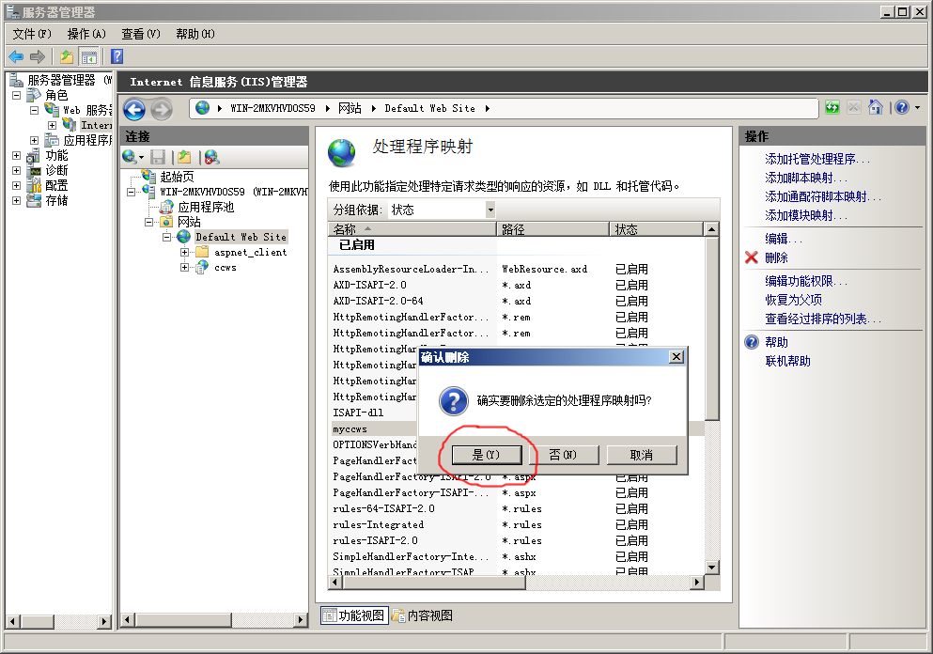
Task: Switch to the 内容视图 tab
Action: point(423,615)
